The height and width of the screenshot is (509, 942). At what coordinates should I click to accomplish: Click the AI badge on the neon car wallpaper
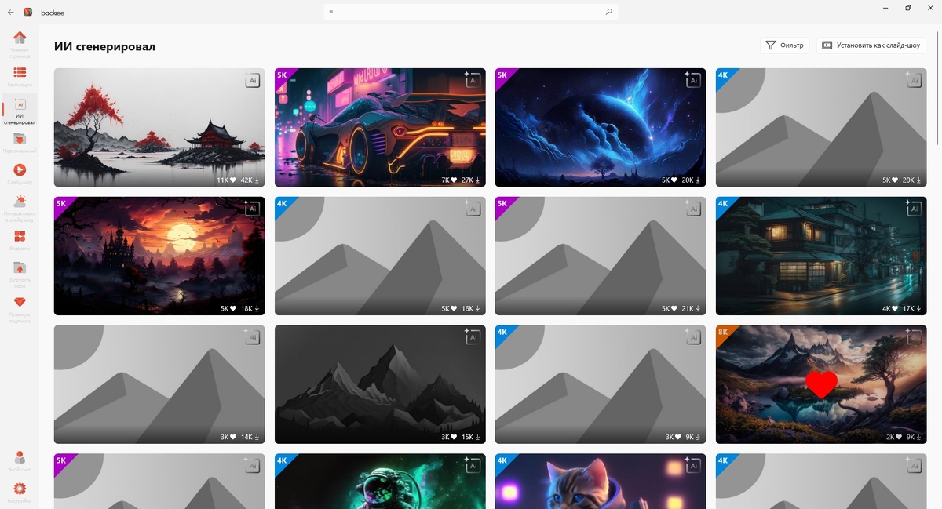(x=473, y=80)
